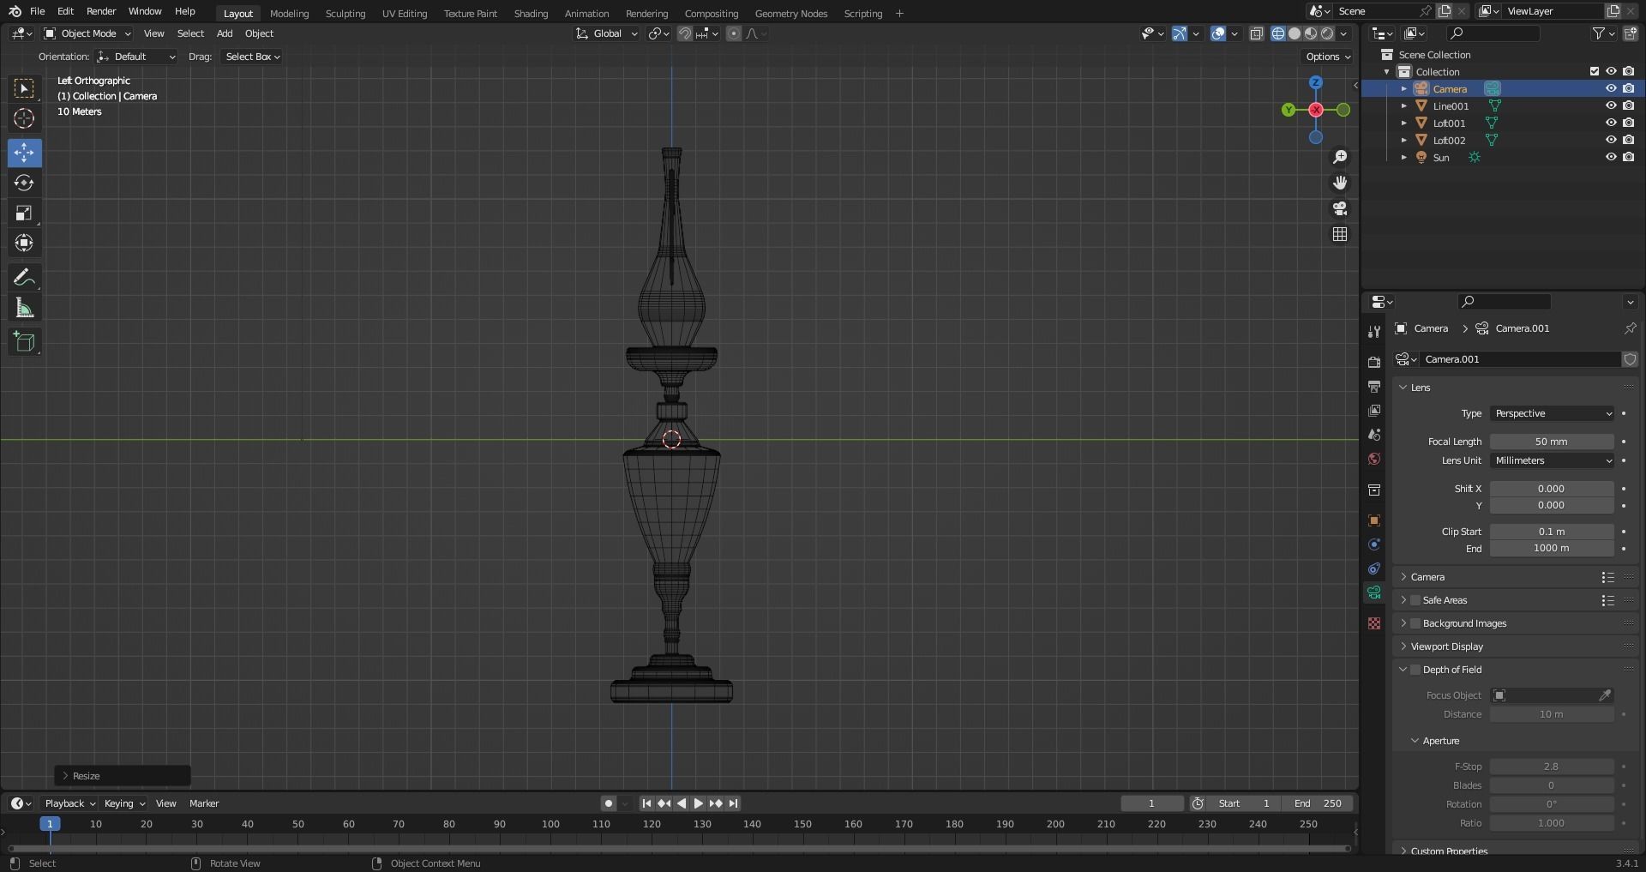Open the Scene properties tab
The height and width of the screenshot is (872, 1646).
[x=1374, y=435]
